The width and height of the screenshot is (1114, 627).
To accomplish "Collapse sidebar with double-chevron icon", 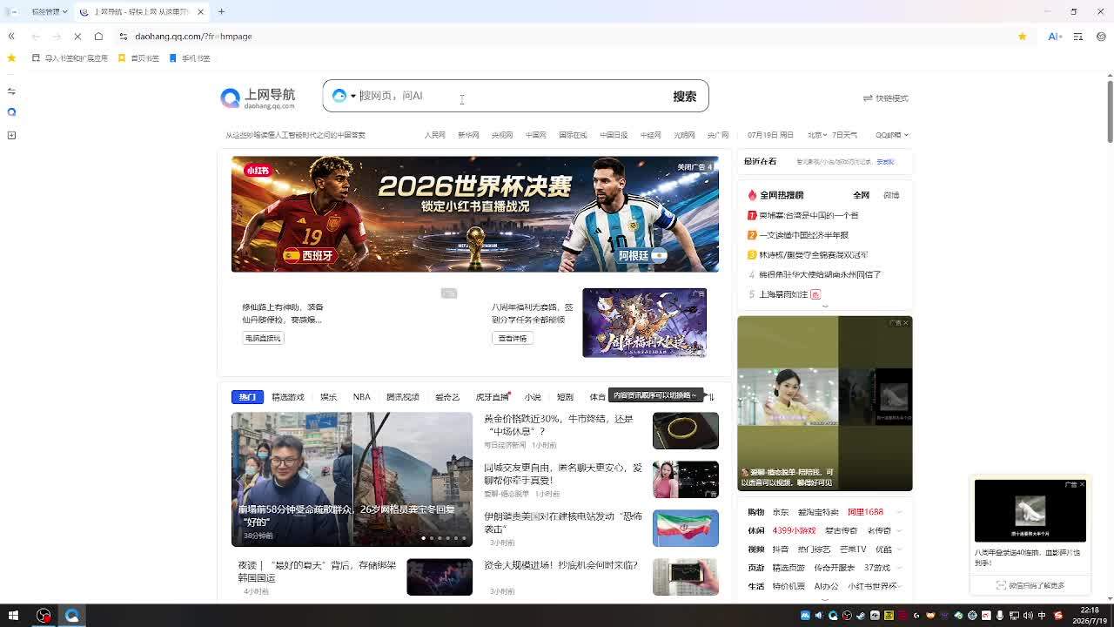I will click(11, 37).
